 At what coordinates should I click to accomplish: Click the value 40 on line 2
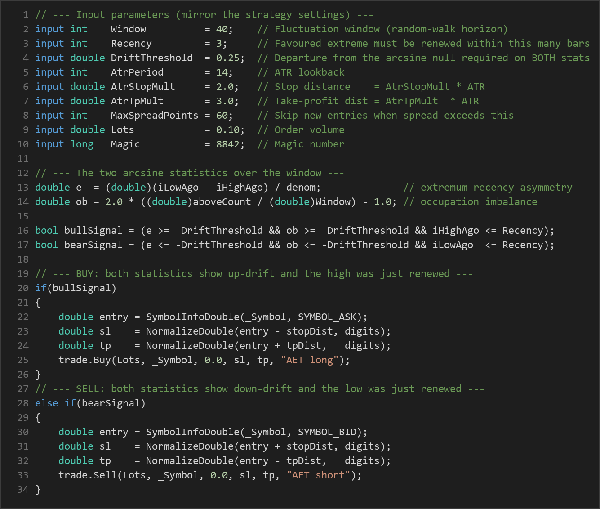222,29
